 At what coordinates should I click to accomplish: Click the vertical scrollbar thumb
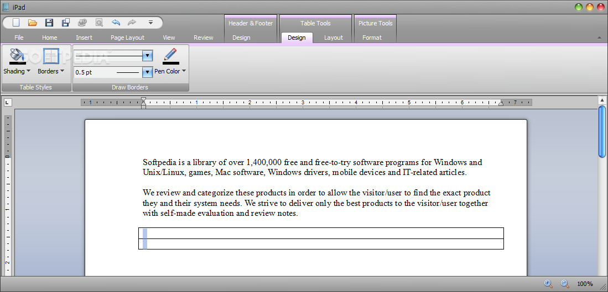pos(602,132)
